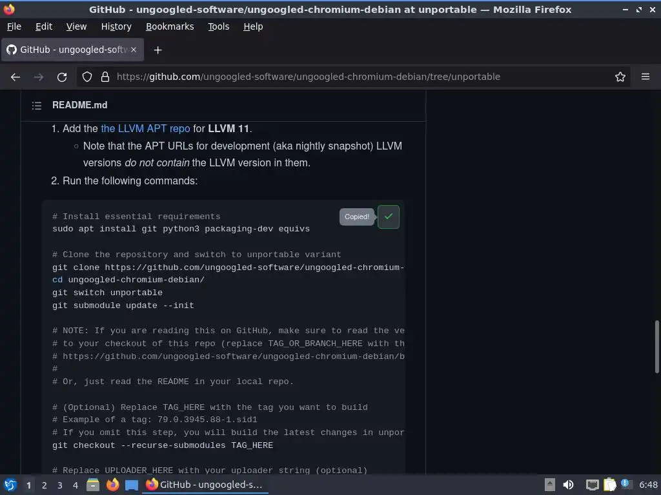Reload the current GitHub page
This screenshot has width=661, height=495.
click(x=62, y=77)
